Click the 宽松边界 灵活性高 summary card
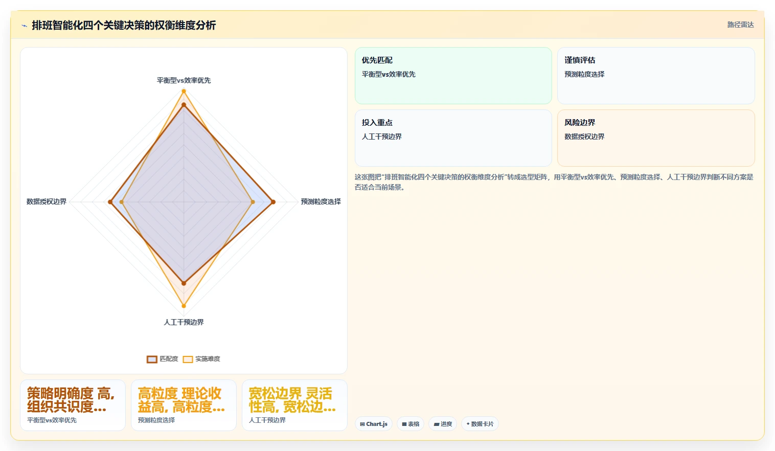Image resolution: width=775 pixels, height=451 pixels. 294,405
